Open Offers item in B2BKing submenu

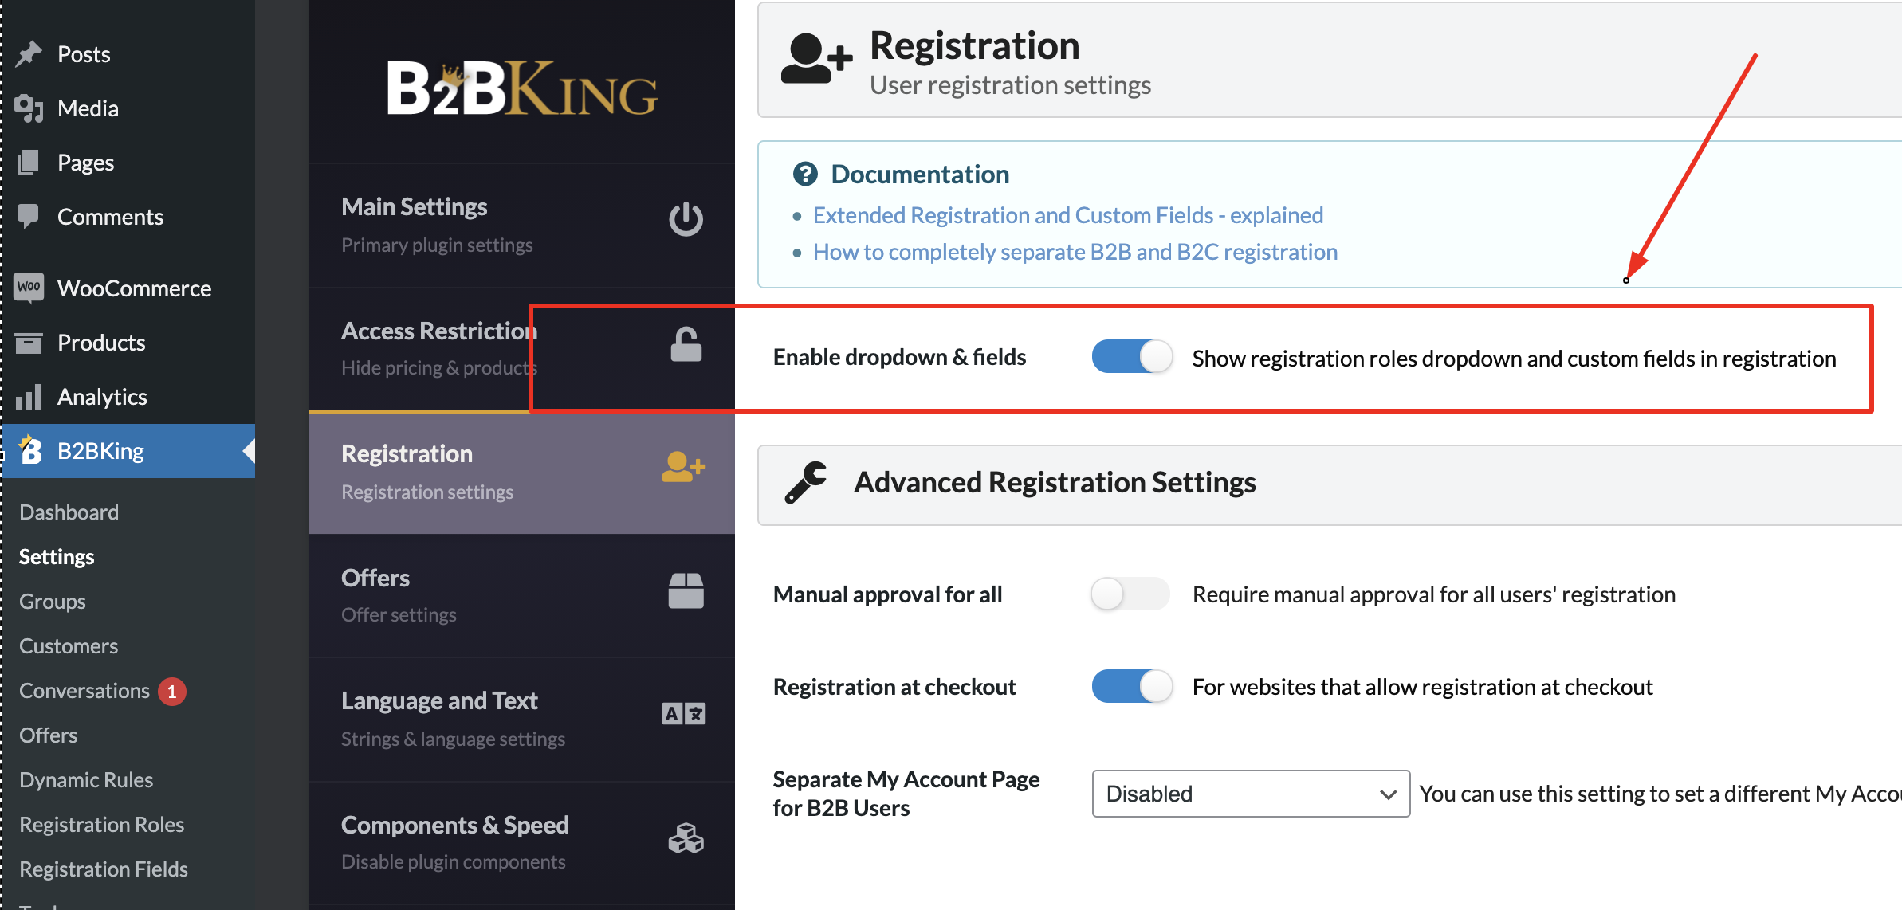tap(49, 735)
